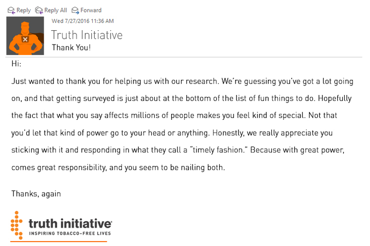Click the orange underline below the signature logo
This screenshot has width=370, height=246.
click(x=59, y=241)
